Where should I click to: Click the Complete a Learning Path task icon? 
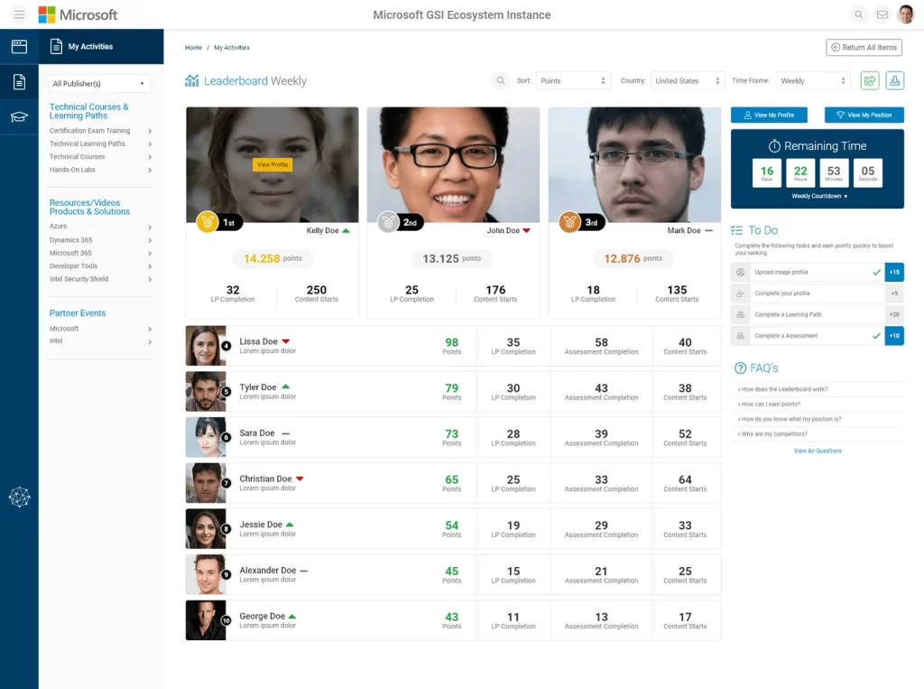741,314
